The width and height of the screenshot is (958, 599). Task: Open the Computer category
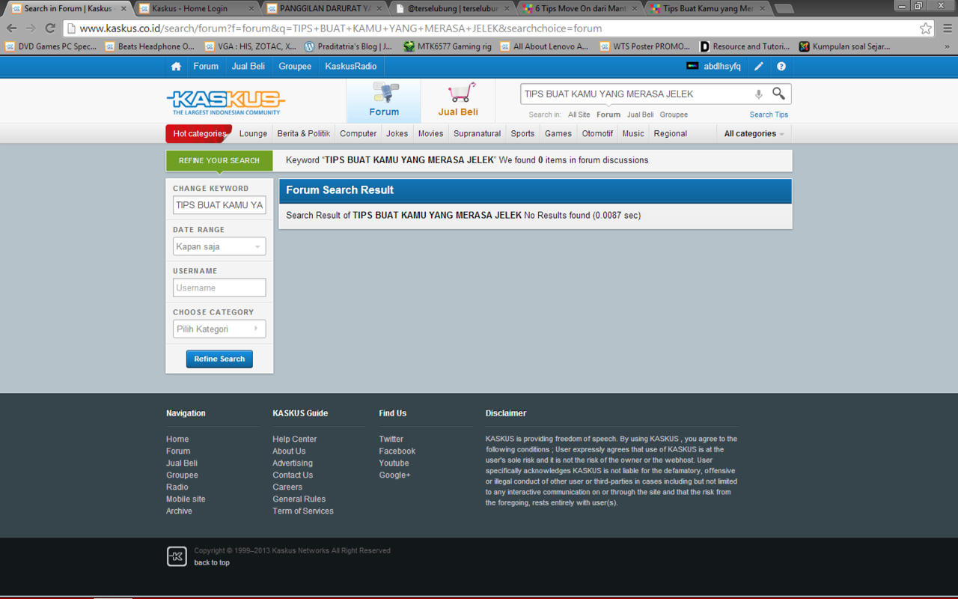359,133
